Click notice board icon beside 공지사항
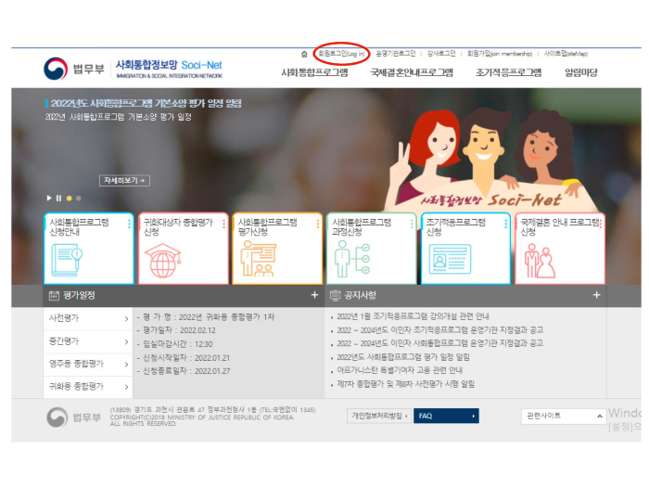 coord(335,295)
